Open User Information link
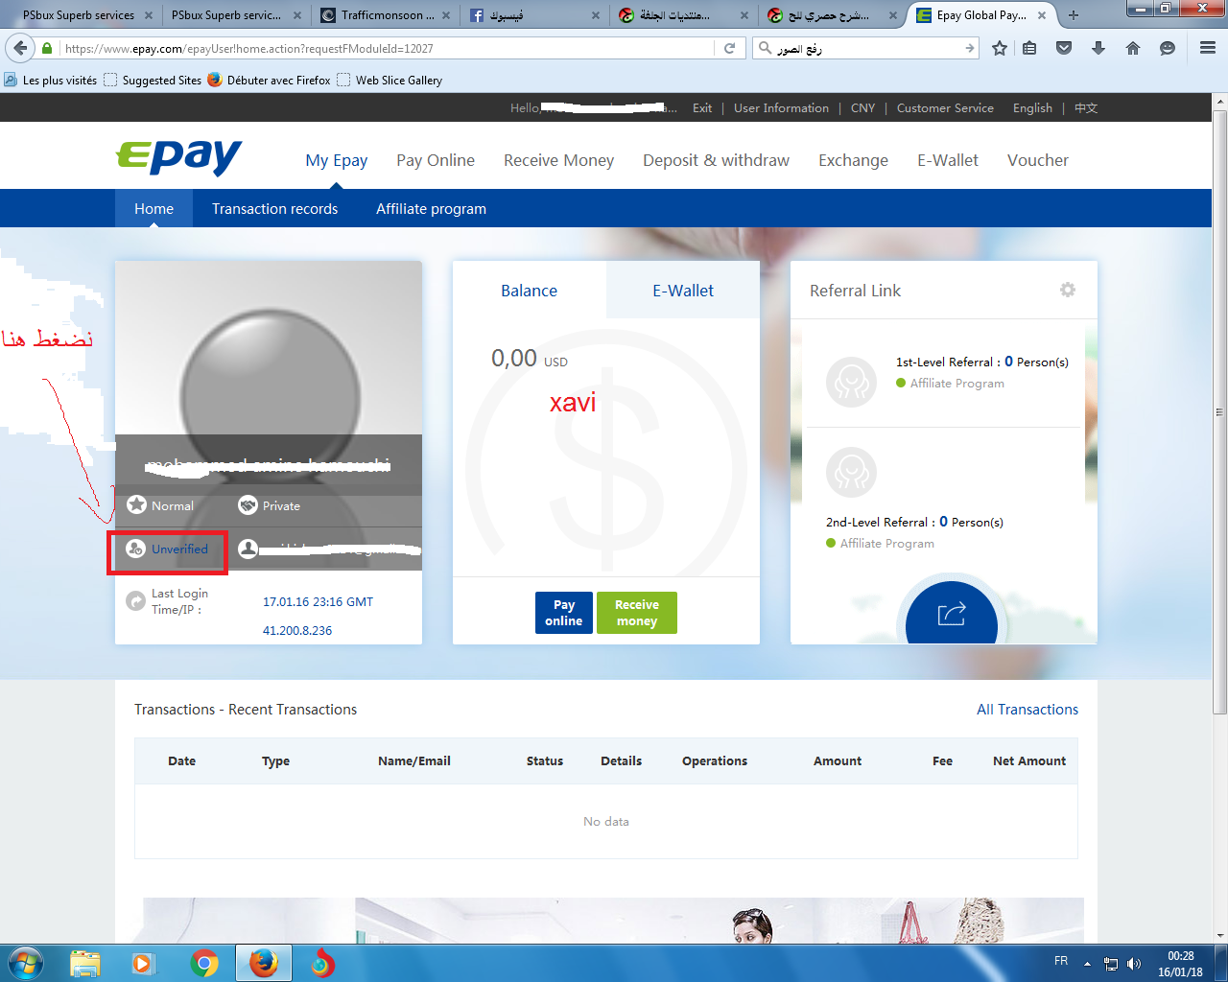 781,108
